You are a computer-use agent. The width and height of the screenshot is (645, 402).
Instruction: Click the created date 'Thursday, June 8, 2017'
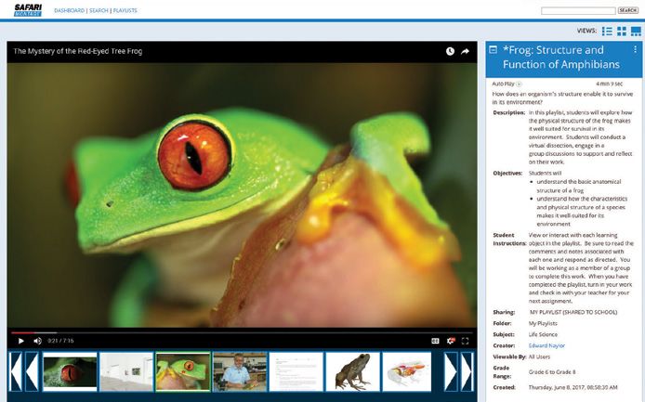(573, 387)
